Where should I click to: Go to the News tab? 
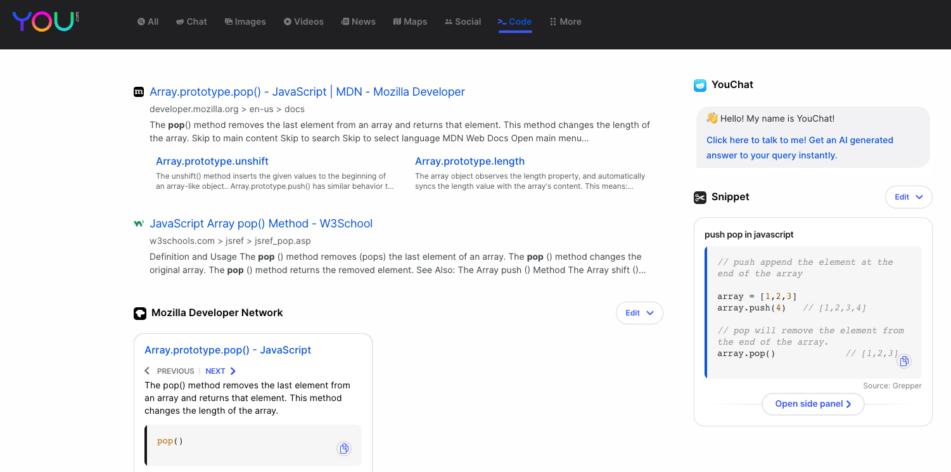(x=358, y=22)
